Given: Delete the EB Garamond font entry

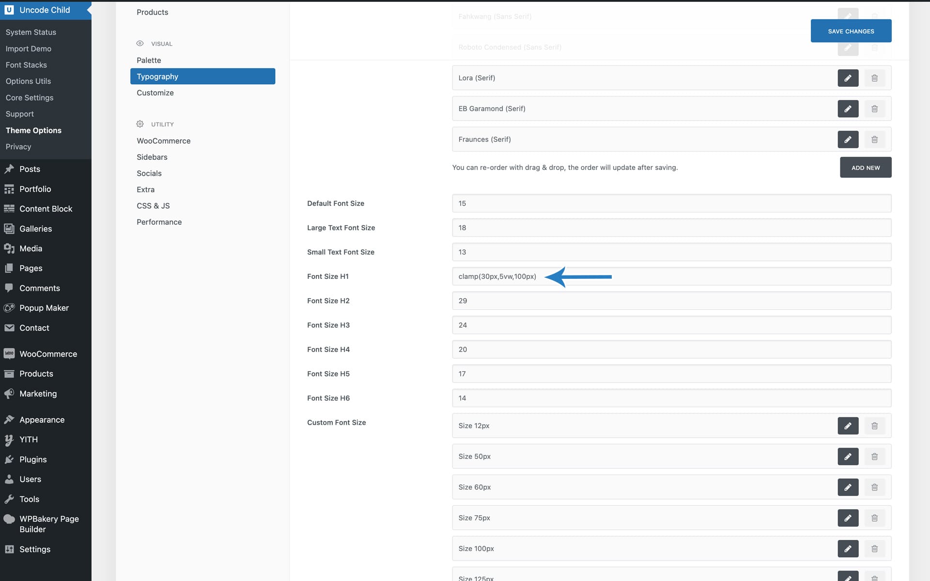Looking at the screenshot, I should pos(874,109).
